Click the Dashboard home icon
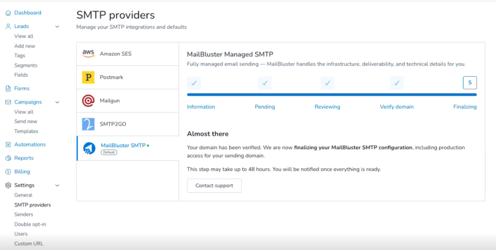Screen dimensions: 496x250 click(x=8, y=13)
